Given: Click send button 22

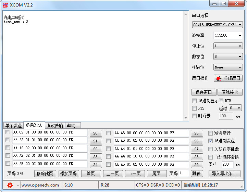Looking at the screenshot, I should 96,149.
